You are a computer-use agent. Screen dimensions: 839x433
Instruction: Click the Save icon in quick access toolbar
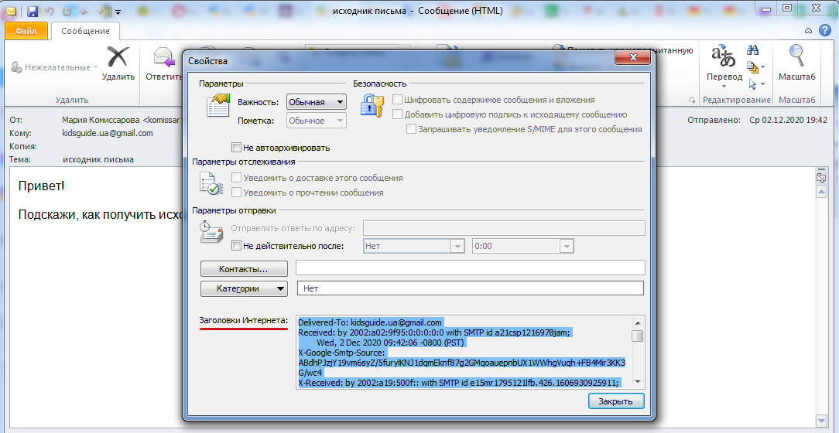pyautogui.click(x=33, y=11)
